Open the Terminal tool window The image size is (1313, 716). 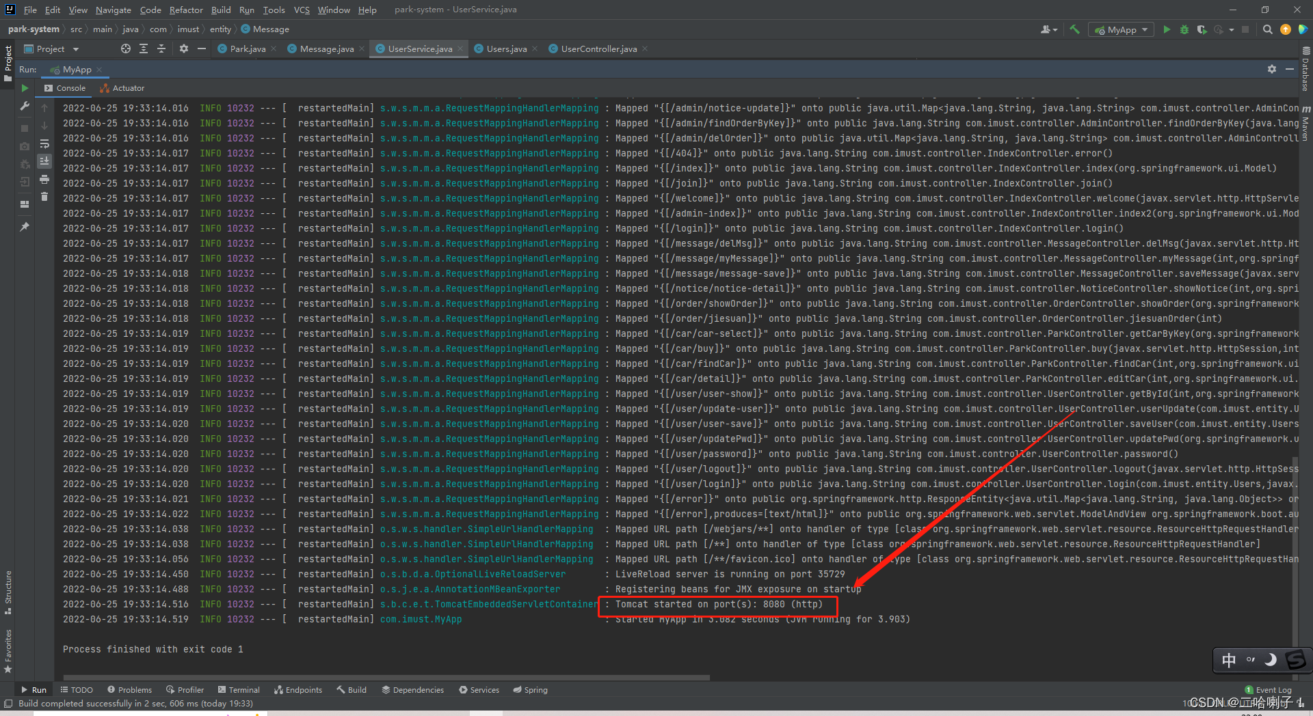(x=239, y=690)
